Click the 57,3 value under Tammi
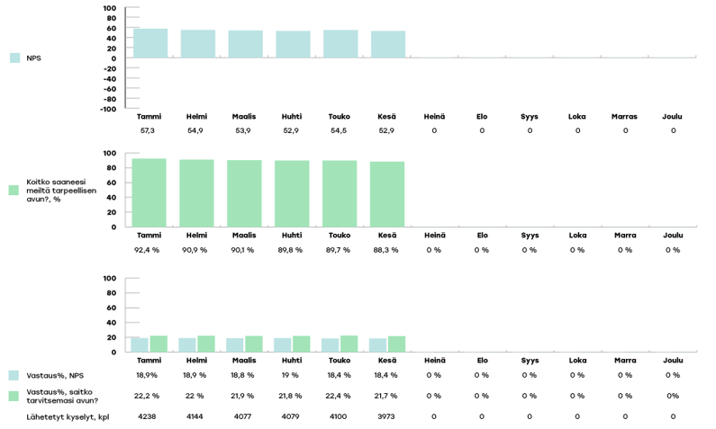 [x=148, y=131]
